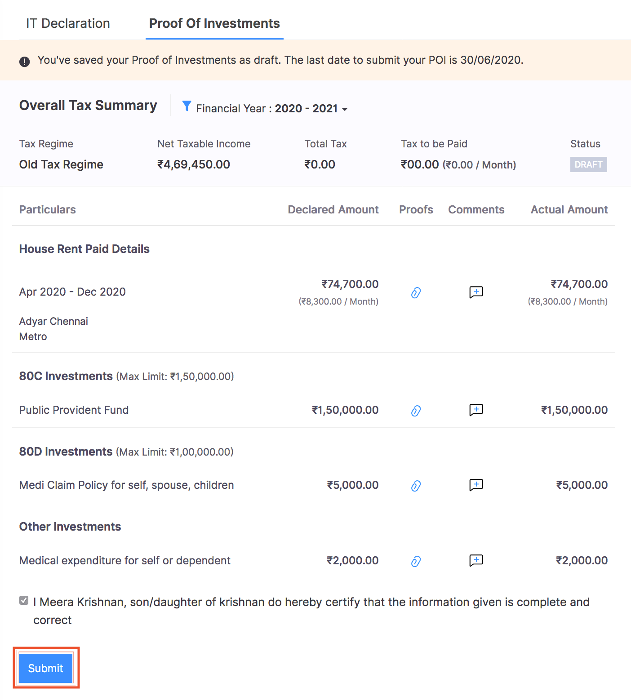Click the Medical expenditure actual amount ₹2,000.00

coord(582,560)
